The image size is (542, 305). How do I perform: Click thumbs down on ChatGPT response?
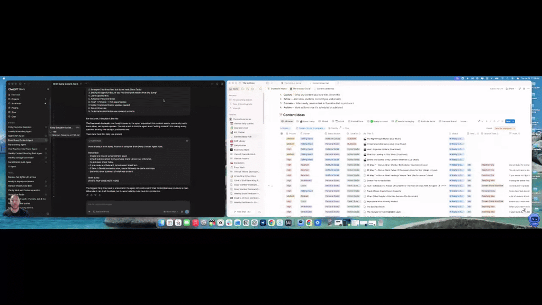(x=96, y=195)
